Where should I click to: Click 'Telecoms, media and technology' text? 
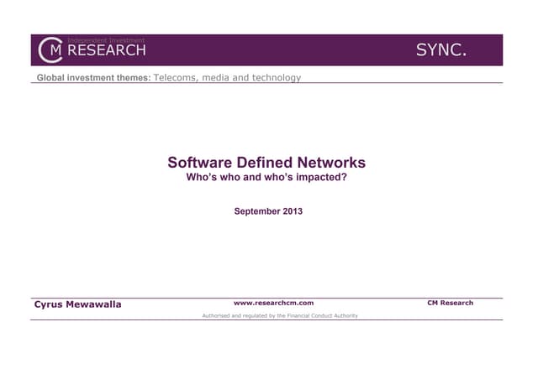[228, 78]
